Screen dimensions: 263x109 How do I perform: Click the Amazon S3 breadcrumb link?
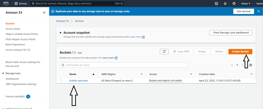coord(62,21)
